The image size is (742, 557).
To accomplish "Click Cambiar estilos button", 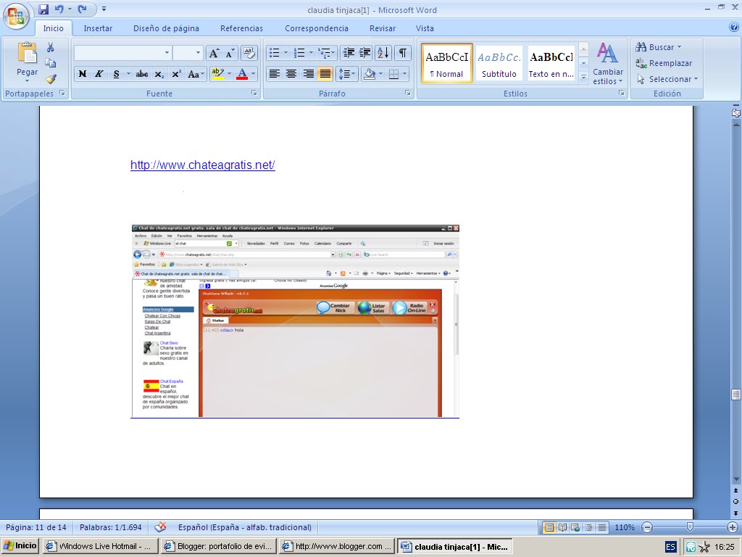I will click(608, 64).
